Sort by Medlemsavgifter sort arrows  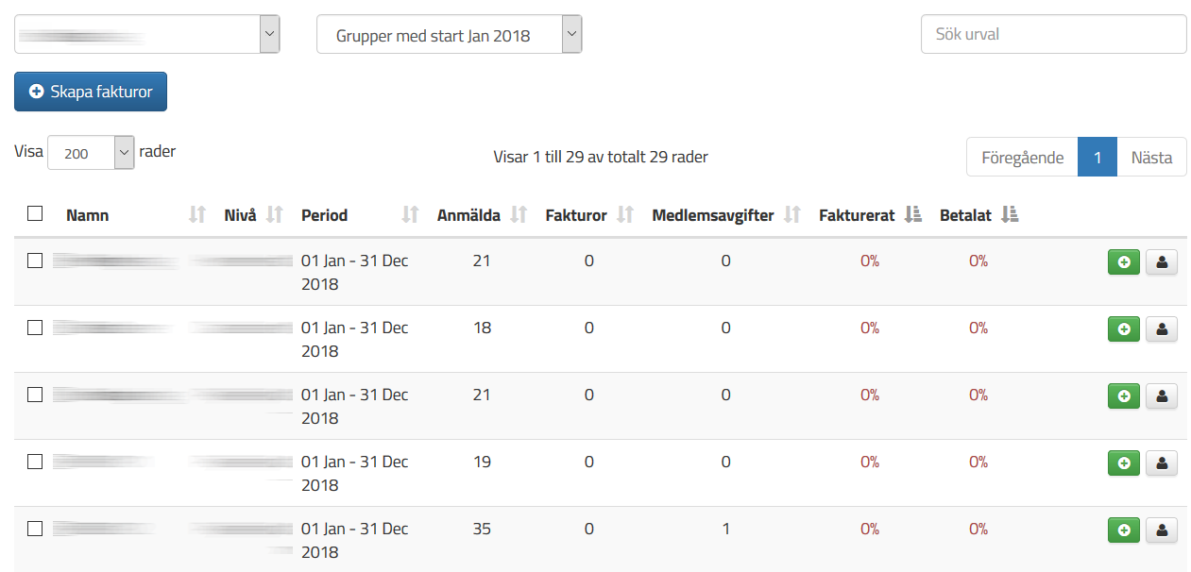792,215
